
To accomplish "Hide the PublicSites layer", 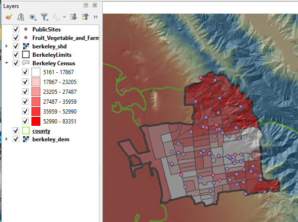I will coord(16,30).
